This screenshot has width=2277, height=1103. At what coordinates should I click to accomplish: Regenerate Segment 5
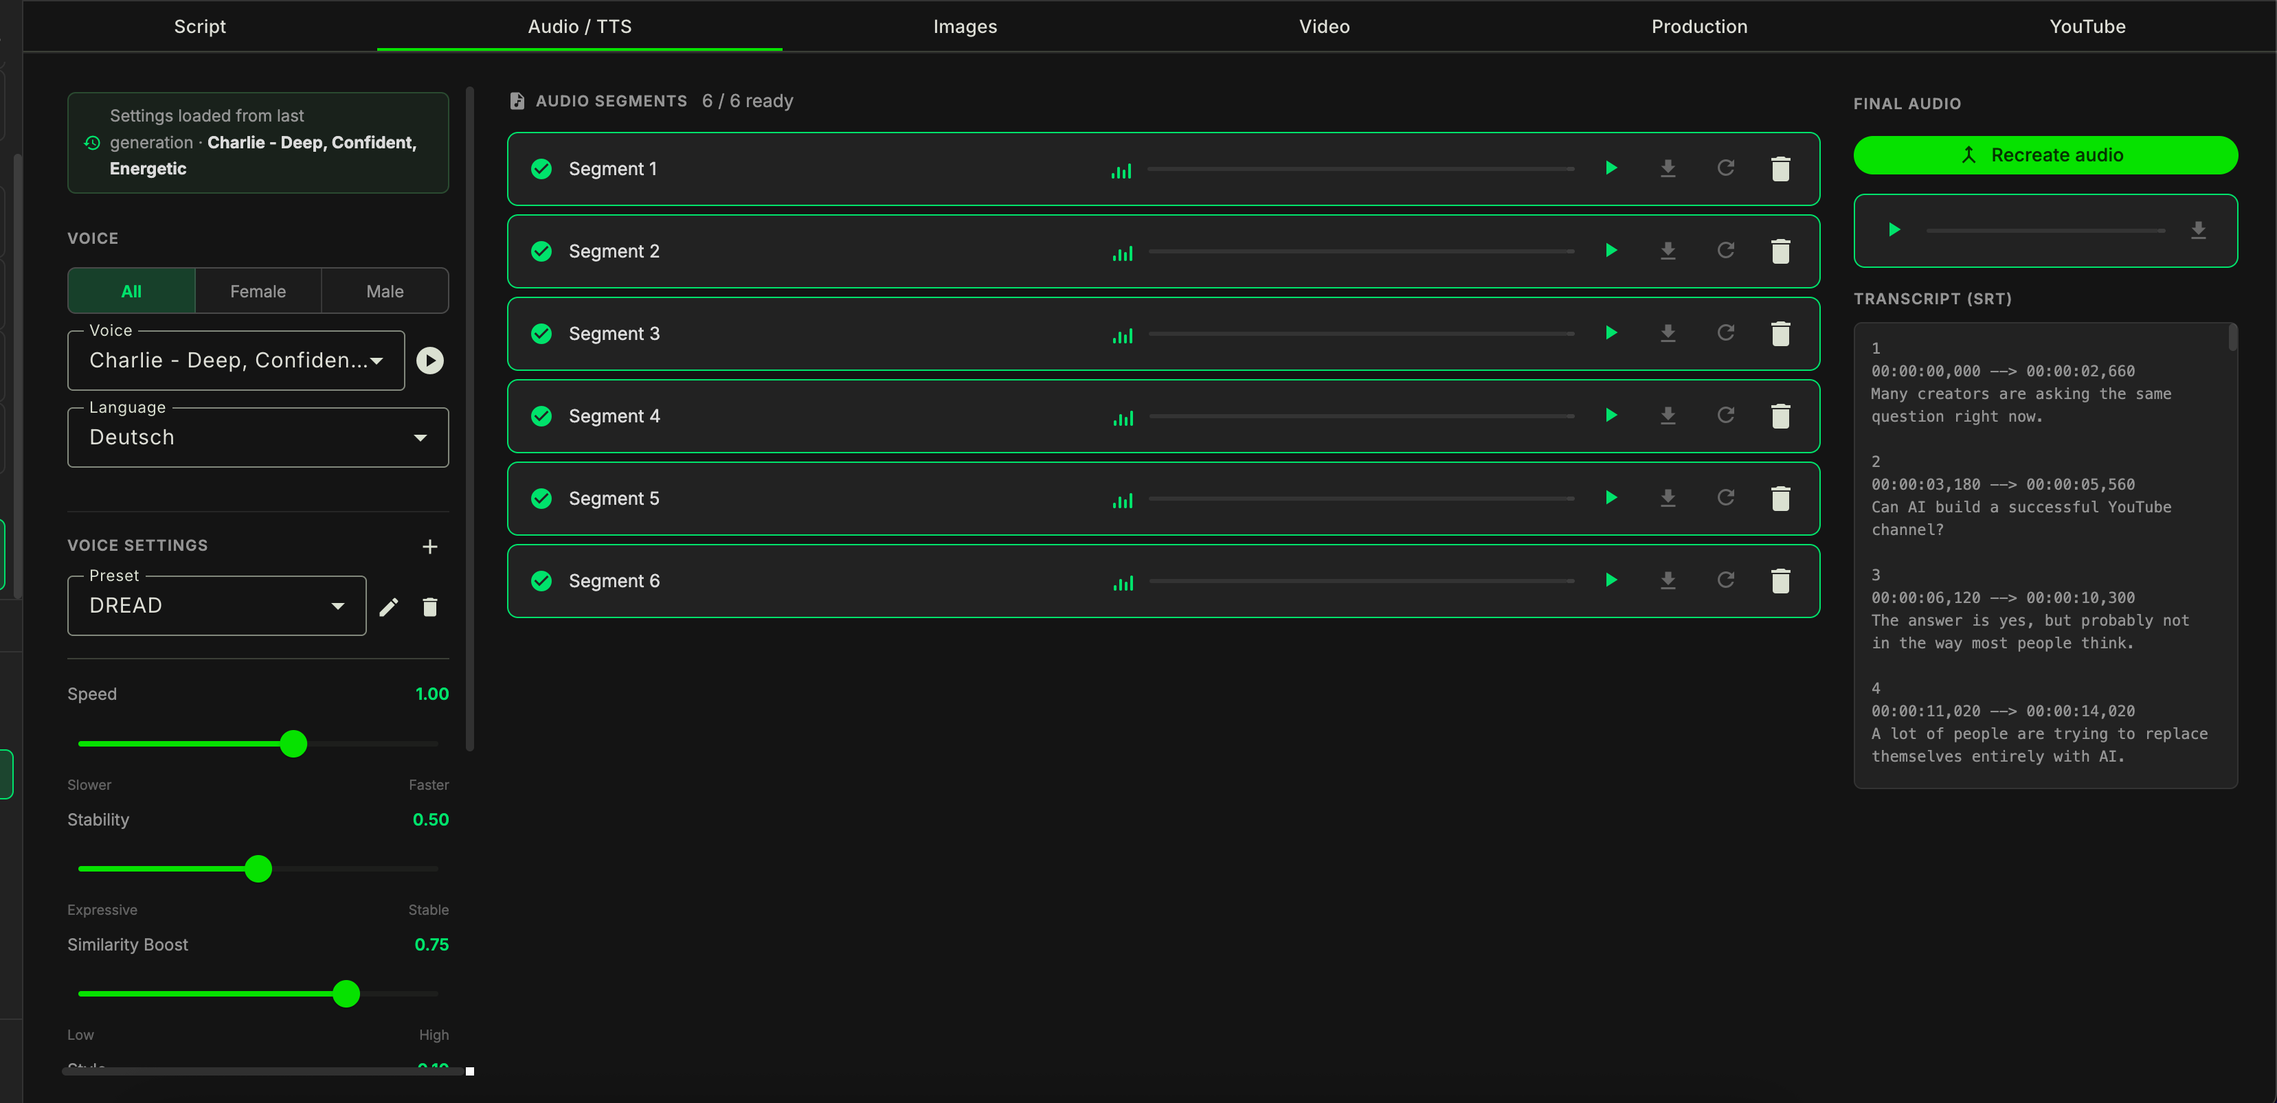pyautogui.click(x=1725, y=499)
